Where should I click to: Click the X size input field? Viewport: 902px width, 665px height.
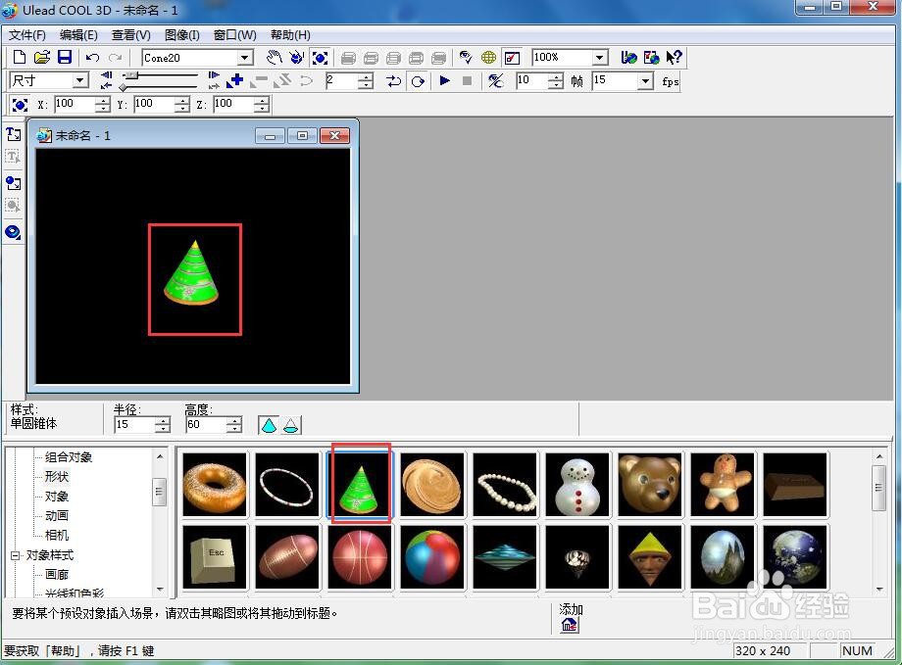pos(75,104)
